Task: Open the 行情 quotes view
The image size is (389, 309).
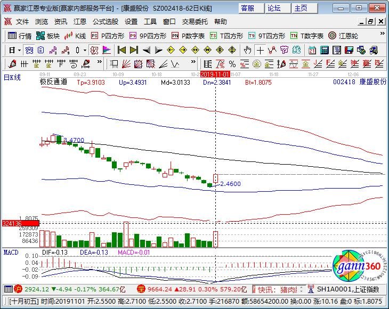Action: 19,36
